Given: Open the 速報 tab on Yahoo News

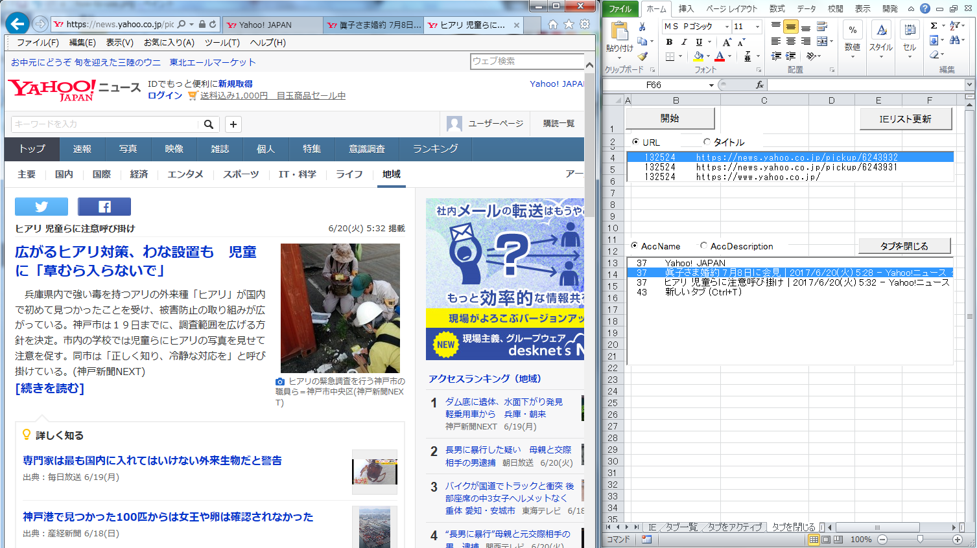Looking at the screenshot, I should pos(82,149).
